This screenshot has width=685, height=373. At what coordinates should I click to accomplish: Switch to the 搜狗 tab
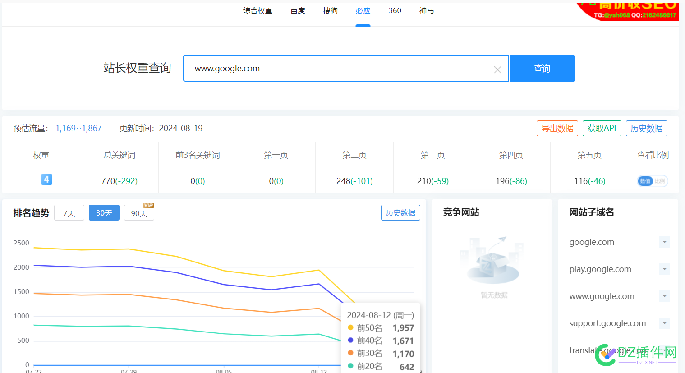point(330,10)
